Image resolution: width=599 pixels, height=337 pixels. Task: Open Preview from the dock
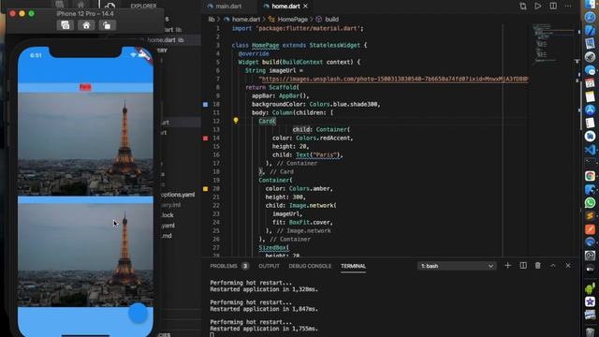591,44
